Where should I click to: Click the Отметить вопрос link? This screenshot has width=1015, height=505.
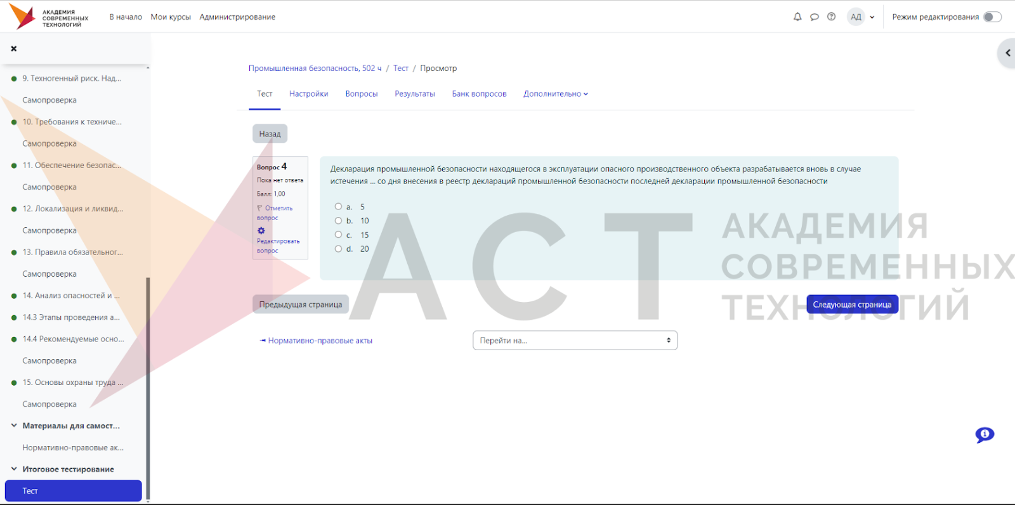275,213
